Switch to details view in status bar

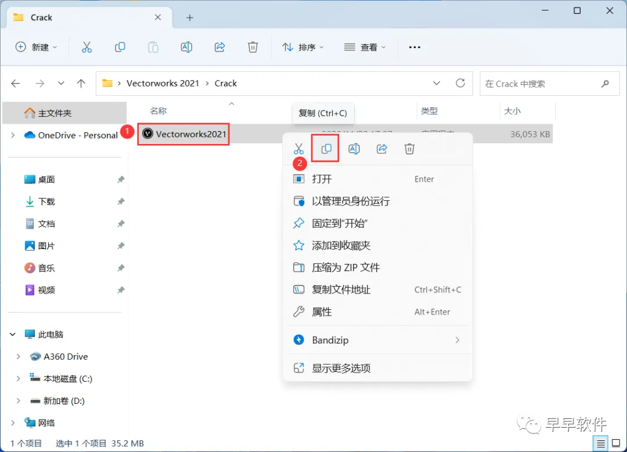(601, 443)
